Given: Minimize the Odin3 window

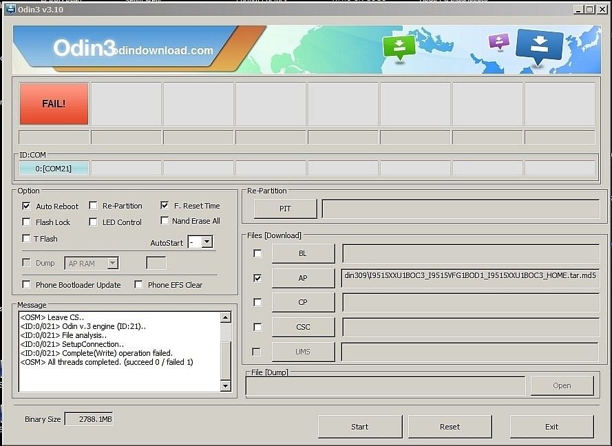Looking at the screenshot, I should click(578, 9).
